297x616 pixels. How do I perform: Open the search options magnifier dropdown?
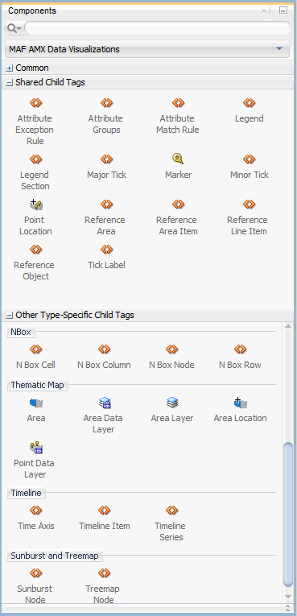click(14, 28)
